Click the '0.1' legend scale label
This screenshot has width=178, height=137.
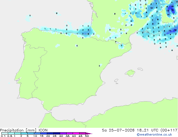[3, 136]
